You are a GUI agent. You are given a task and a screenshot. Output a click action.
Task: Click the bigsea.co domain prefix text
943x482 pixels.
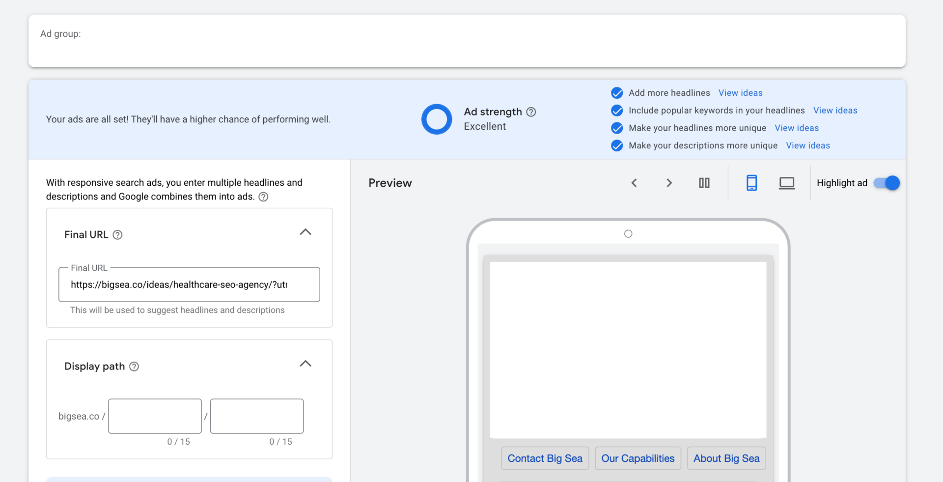point(79,416)
